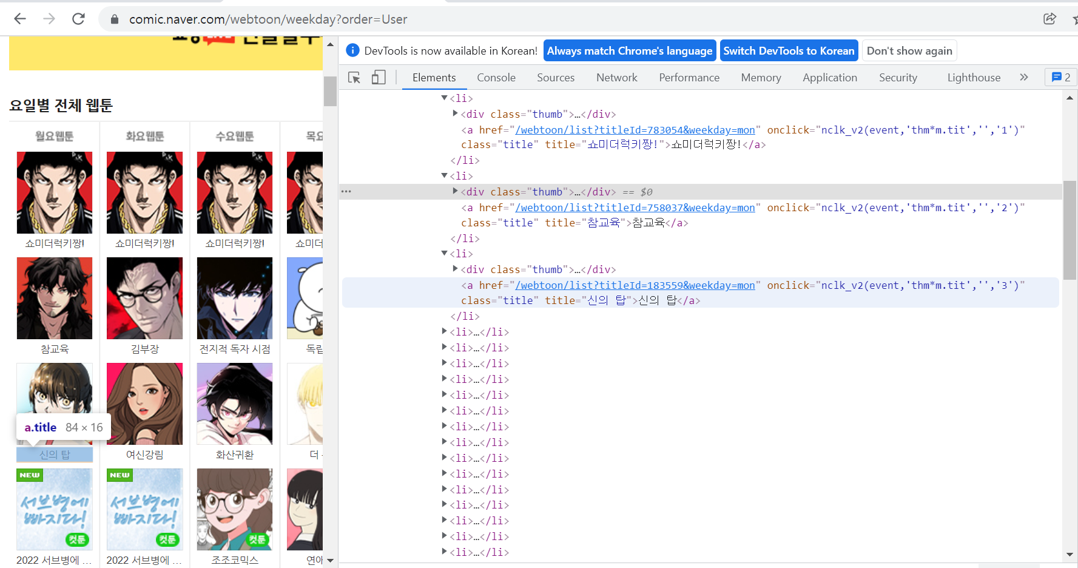The width and height of the screenshot is (1078, 568).
Task: Click the browser forward arrow
Action: (49, 19)
